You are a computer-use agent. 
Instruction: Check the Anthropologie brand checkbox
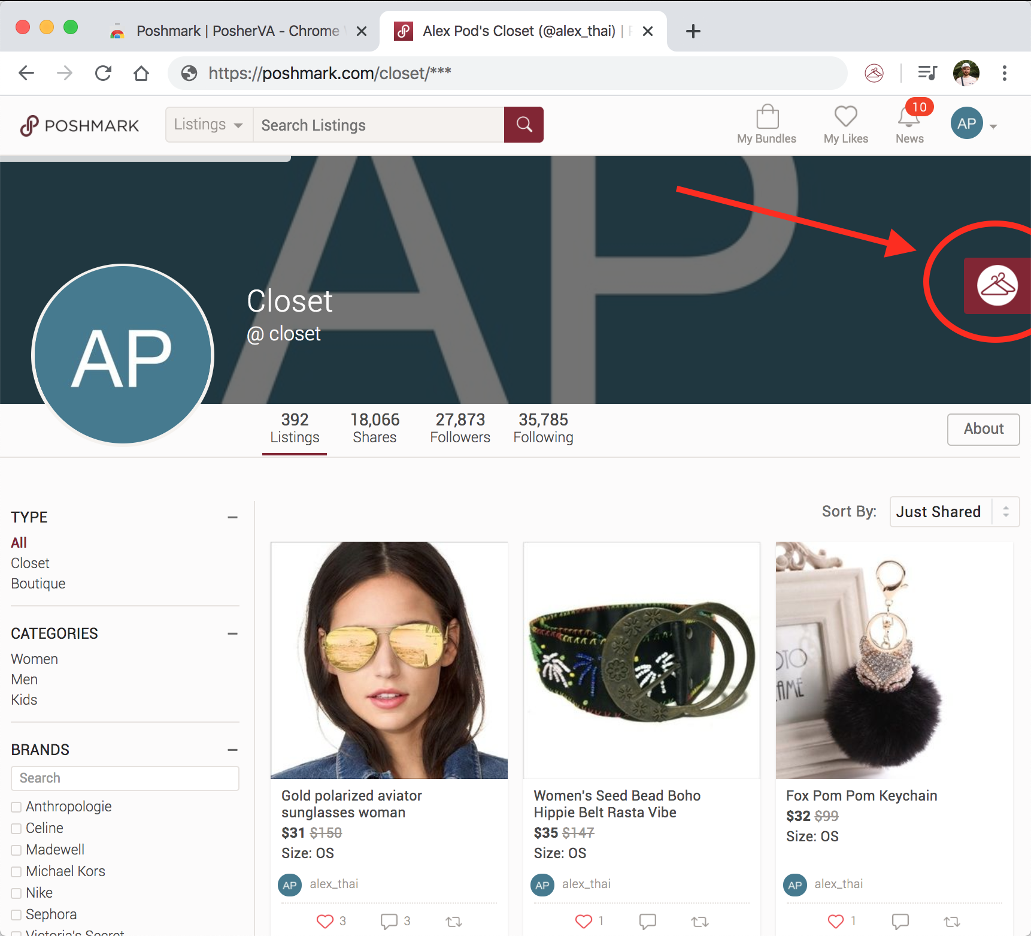17,807
